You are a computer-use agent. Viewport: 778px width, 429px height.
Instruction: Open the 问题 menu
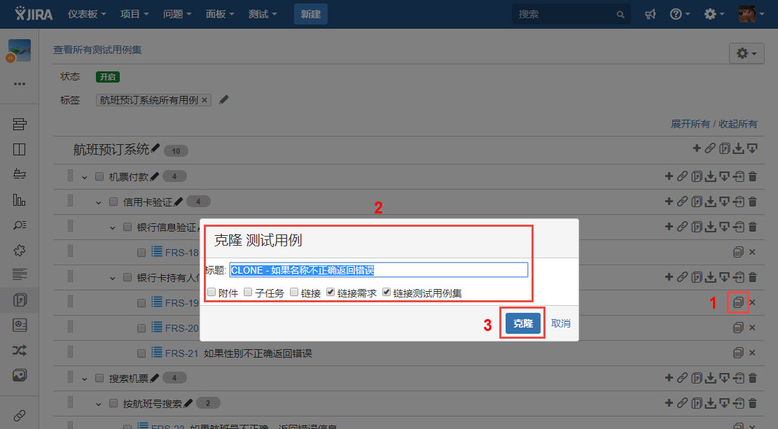177,15
